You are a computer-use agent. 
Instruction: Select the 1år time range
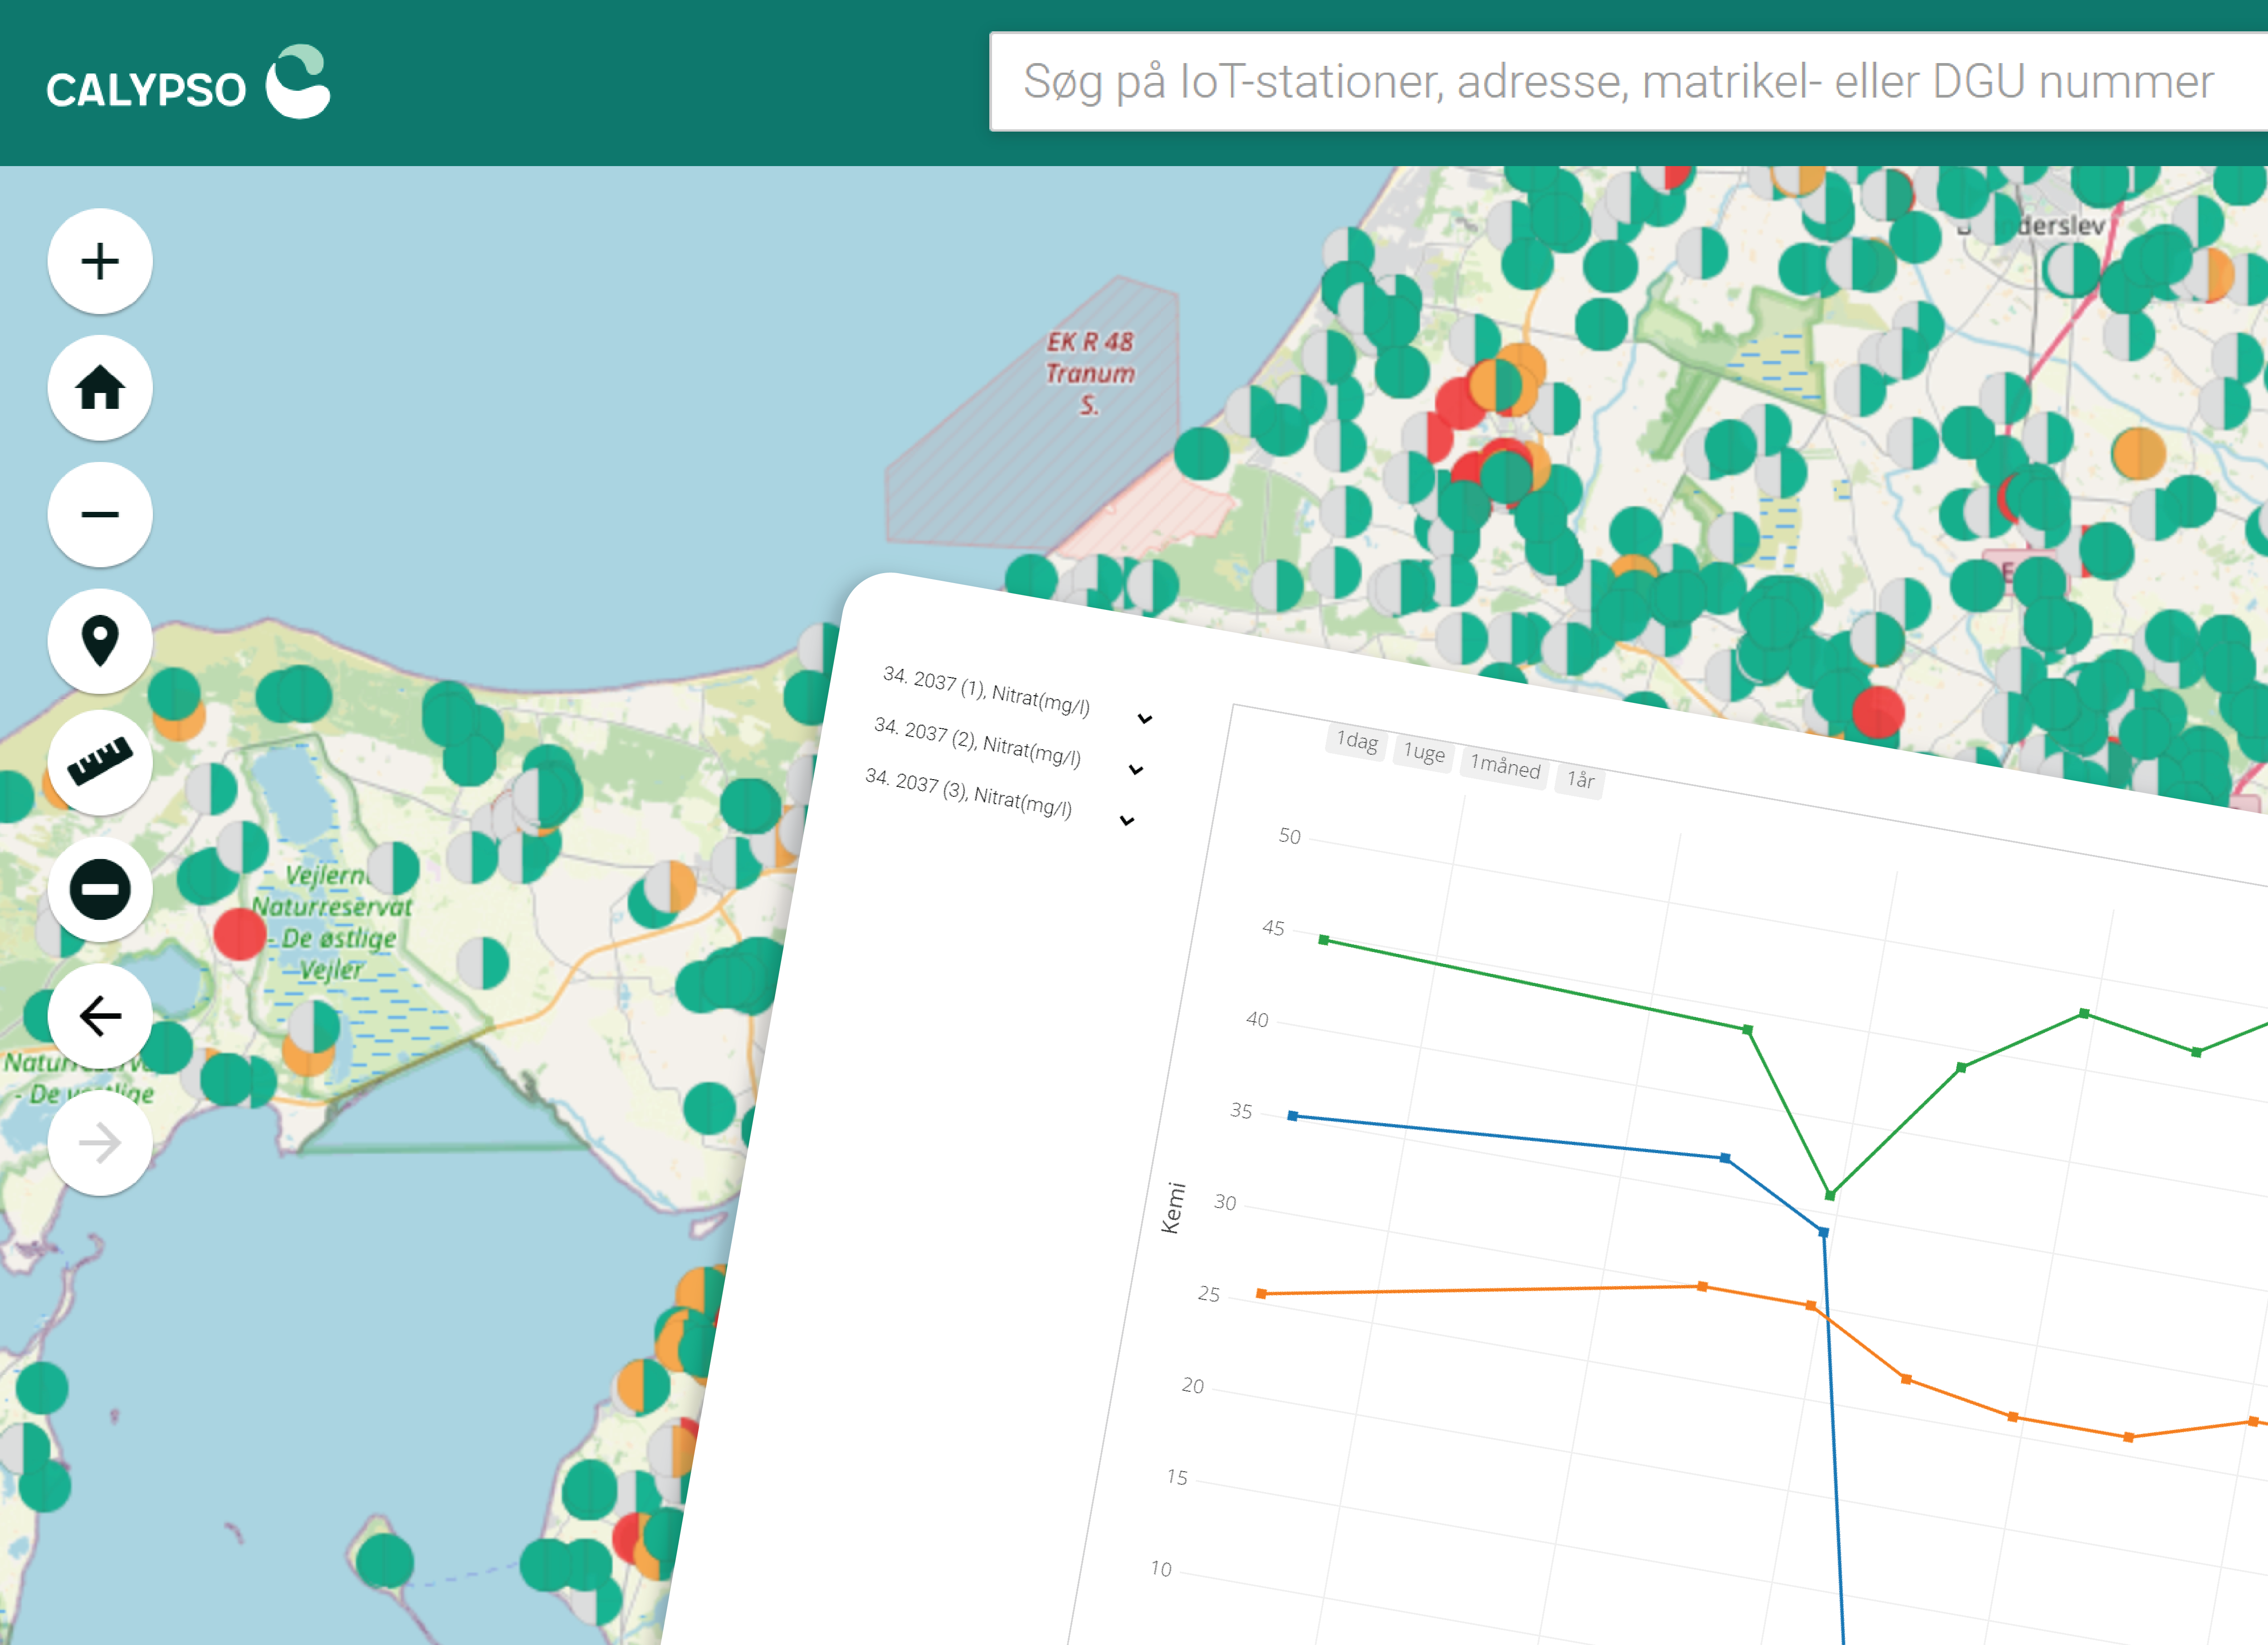pos(1580,780)
